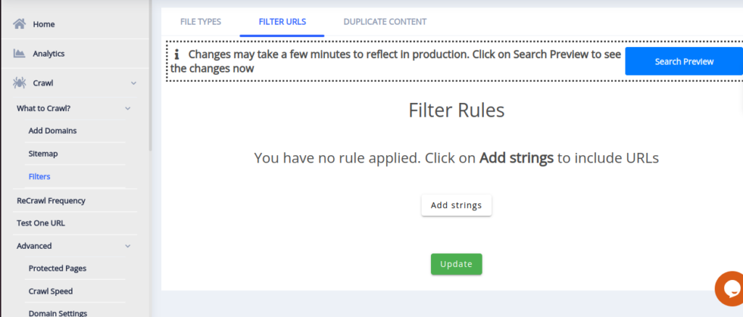The image size is (743, 317).
Task: Select What to Crawl? menu entry
Action: click(x=44, y=108)
